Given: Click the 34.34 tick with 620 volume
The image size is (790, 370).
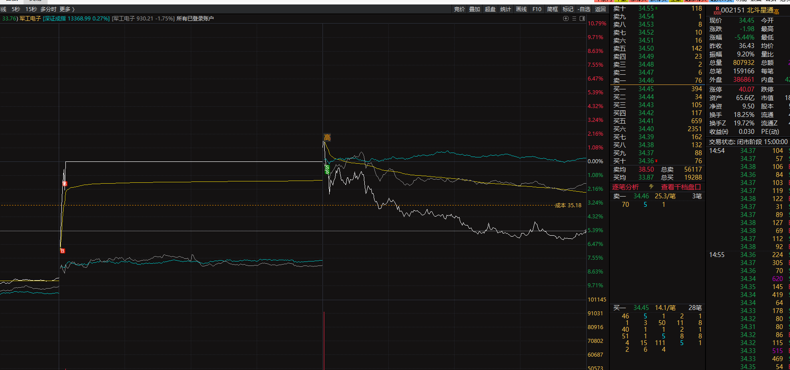Looking at the screenshot, I should click(762, 279).
